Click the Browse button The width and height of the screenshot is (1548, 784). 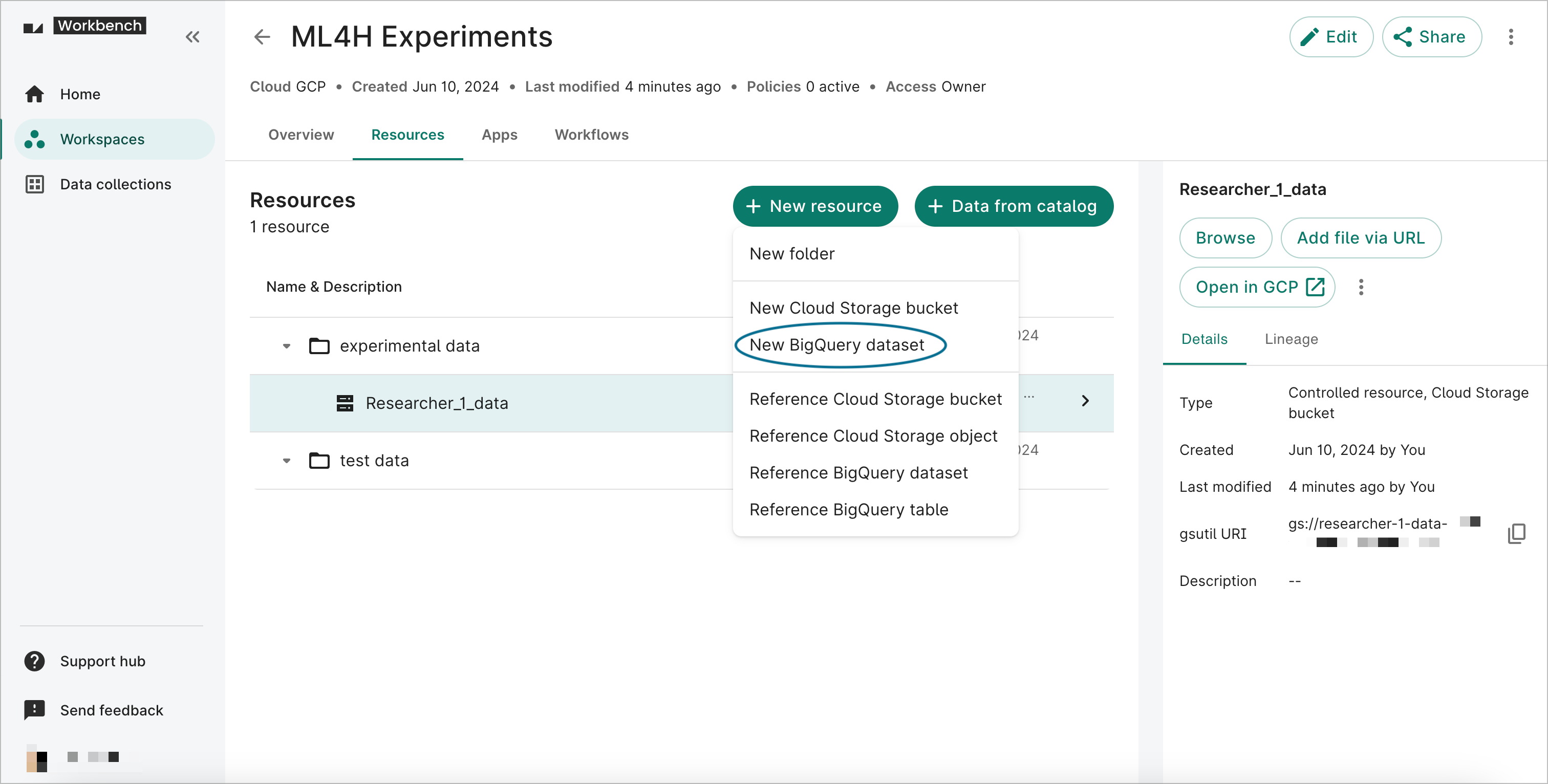(1225, 238)
